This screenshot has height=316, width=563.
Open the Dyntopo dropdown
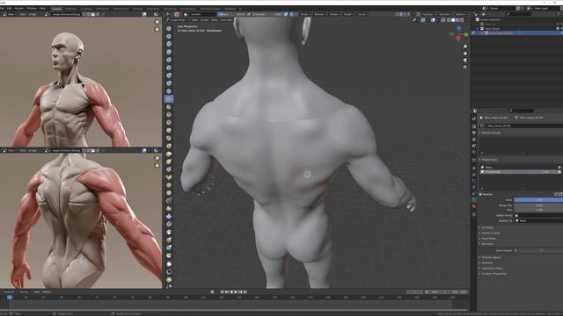pyautogui.click(x=428, y=14)
